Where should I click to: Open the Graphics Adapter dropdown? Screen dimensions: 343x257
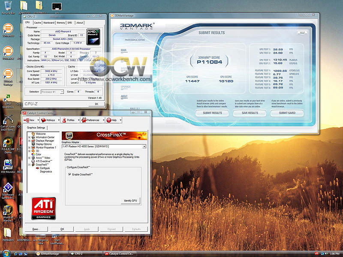(144, 146)
